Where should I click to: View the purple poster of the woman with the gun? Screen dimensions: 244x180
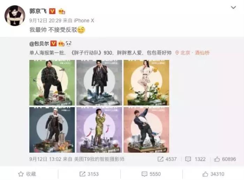tap(99, 130)
